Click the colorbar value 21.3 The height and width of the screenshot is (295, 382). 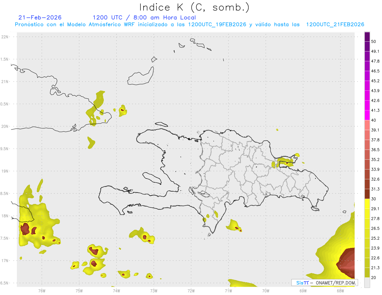pyautogui.click(x=375, y=268)
